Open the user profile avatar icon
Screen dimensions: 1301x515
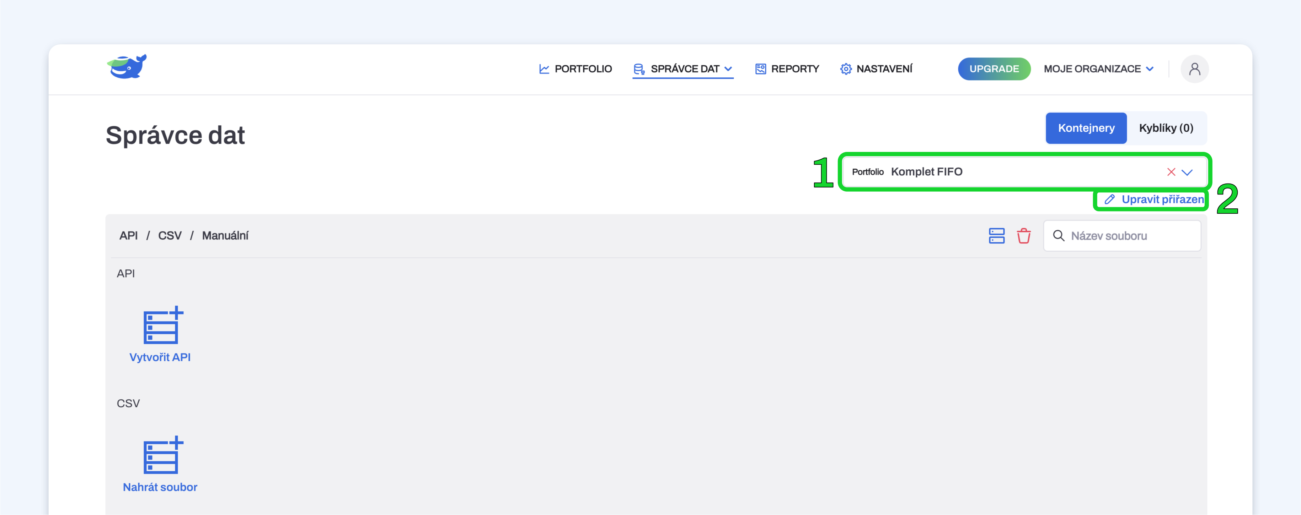tap(1194, 69)
